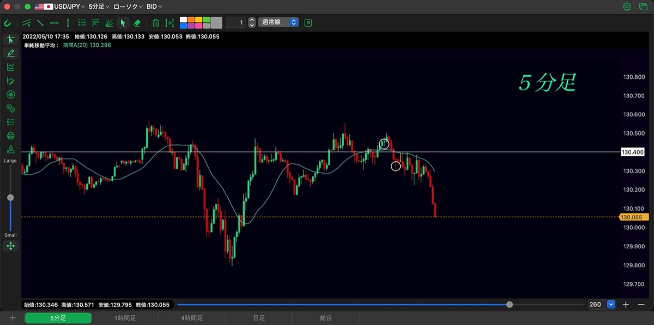The image size is (654, 325).
Task: Click the minus zoom button at bottom right
Action: [x=641, y=305]
